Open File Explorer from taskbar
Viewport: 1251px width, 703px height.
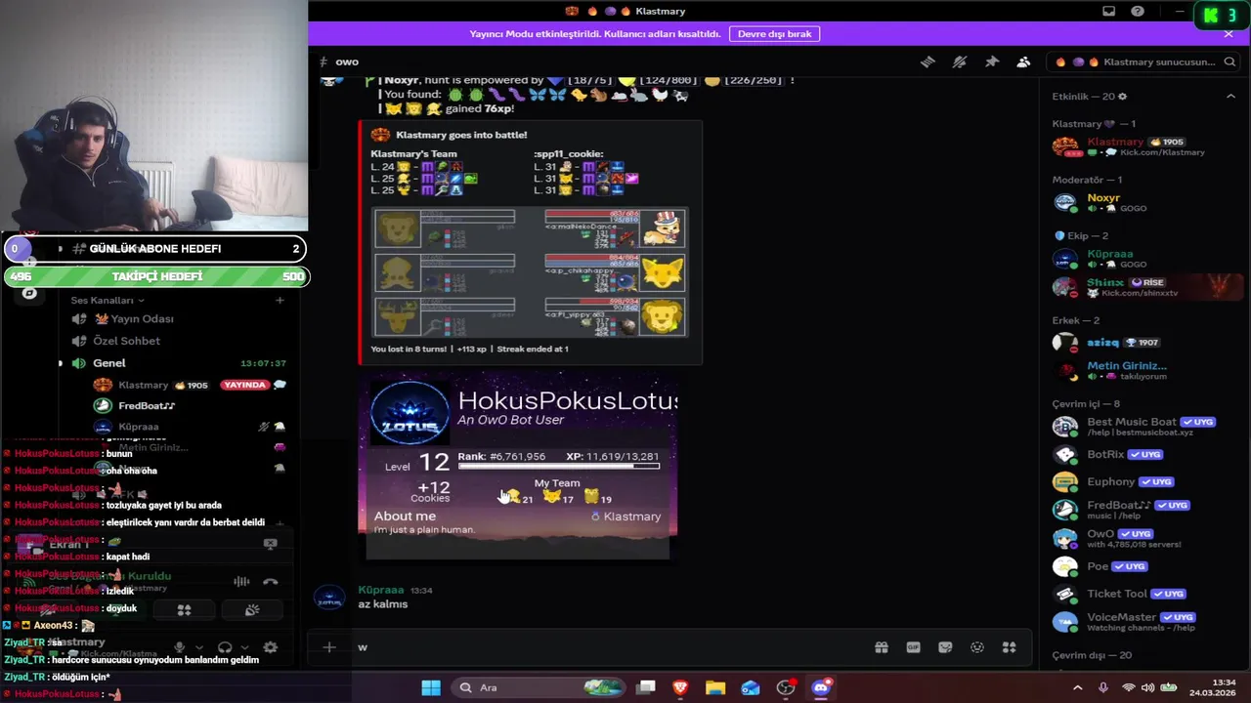click(715, 687)
